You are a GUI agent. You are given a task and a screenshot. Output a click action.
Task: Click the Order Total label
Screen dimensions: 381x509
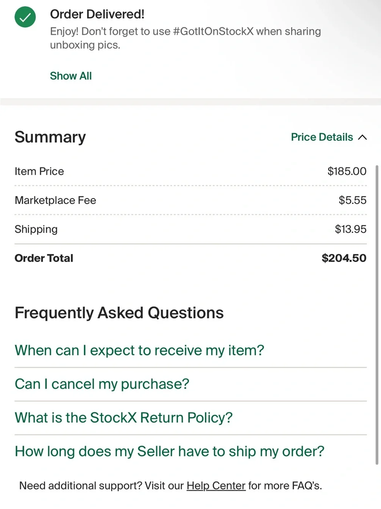coord(44,258)
